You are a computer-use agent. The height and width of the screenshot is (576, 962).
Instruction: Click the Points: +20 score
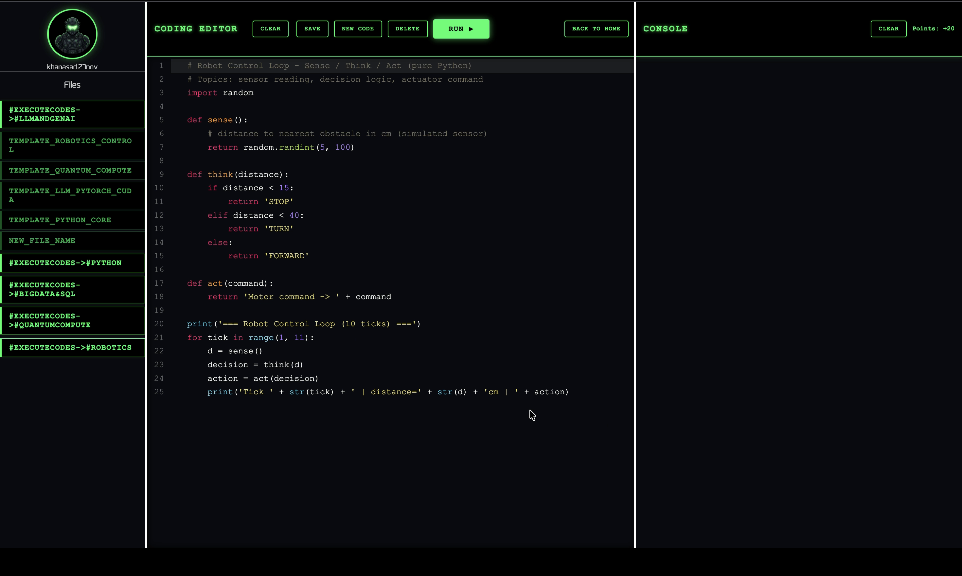(933, 29)
